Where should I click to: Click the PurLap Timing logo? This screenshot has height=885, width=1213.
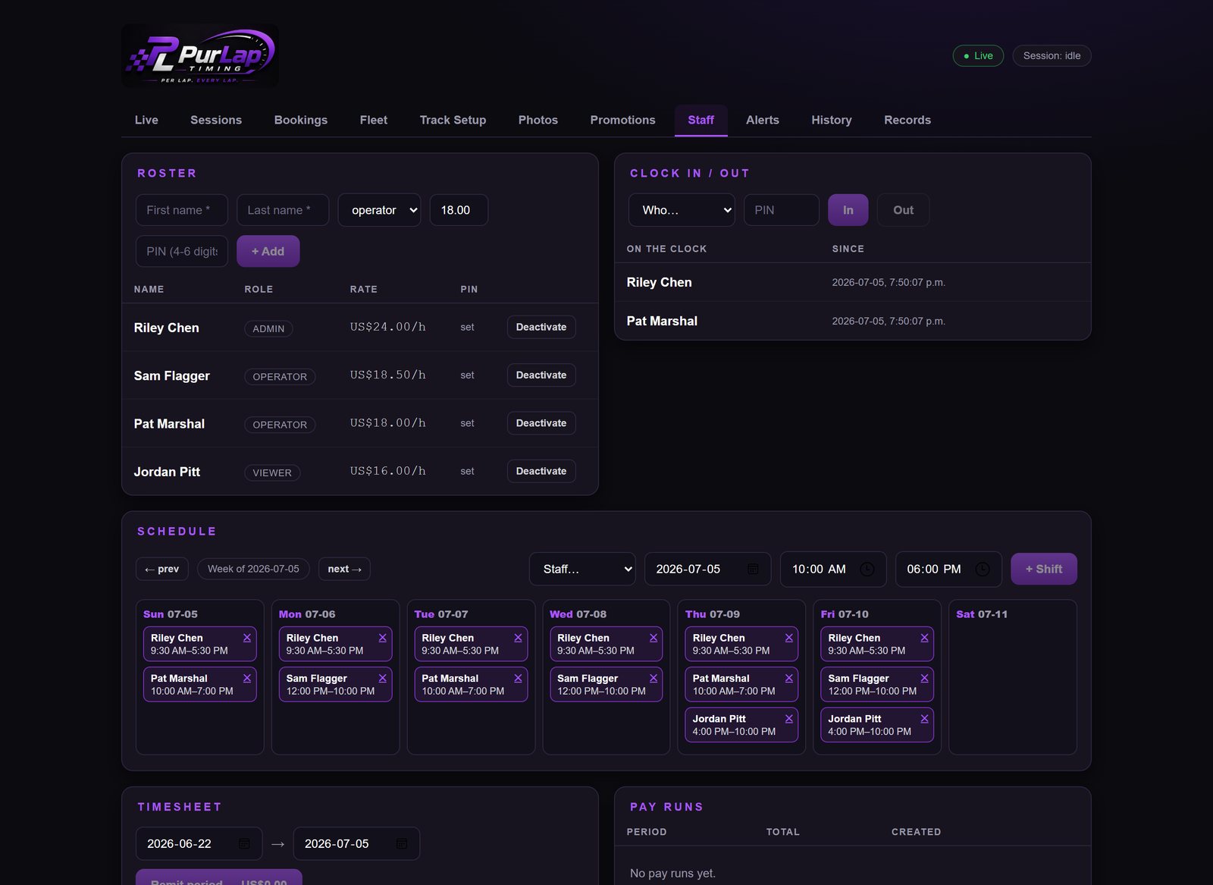tap(200, 55)
